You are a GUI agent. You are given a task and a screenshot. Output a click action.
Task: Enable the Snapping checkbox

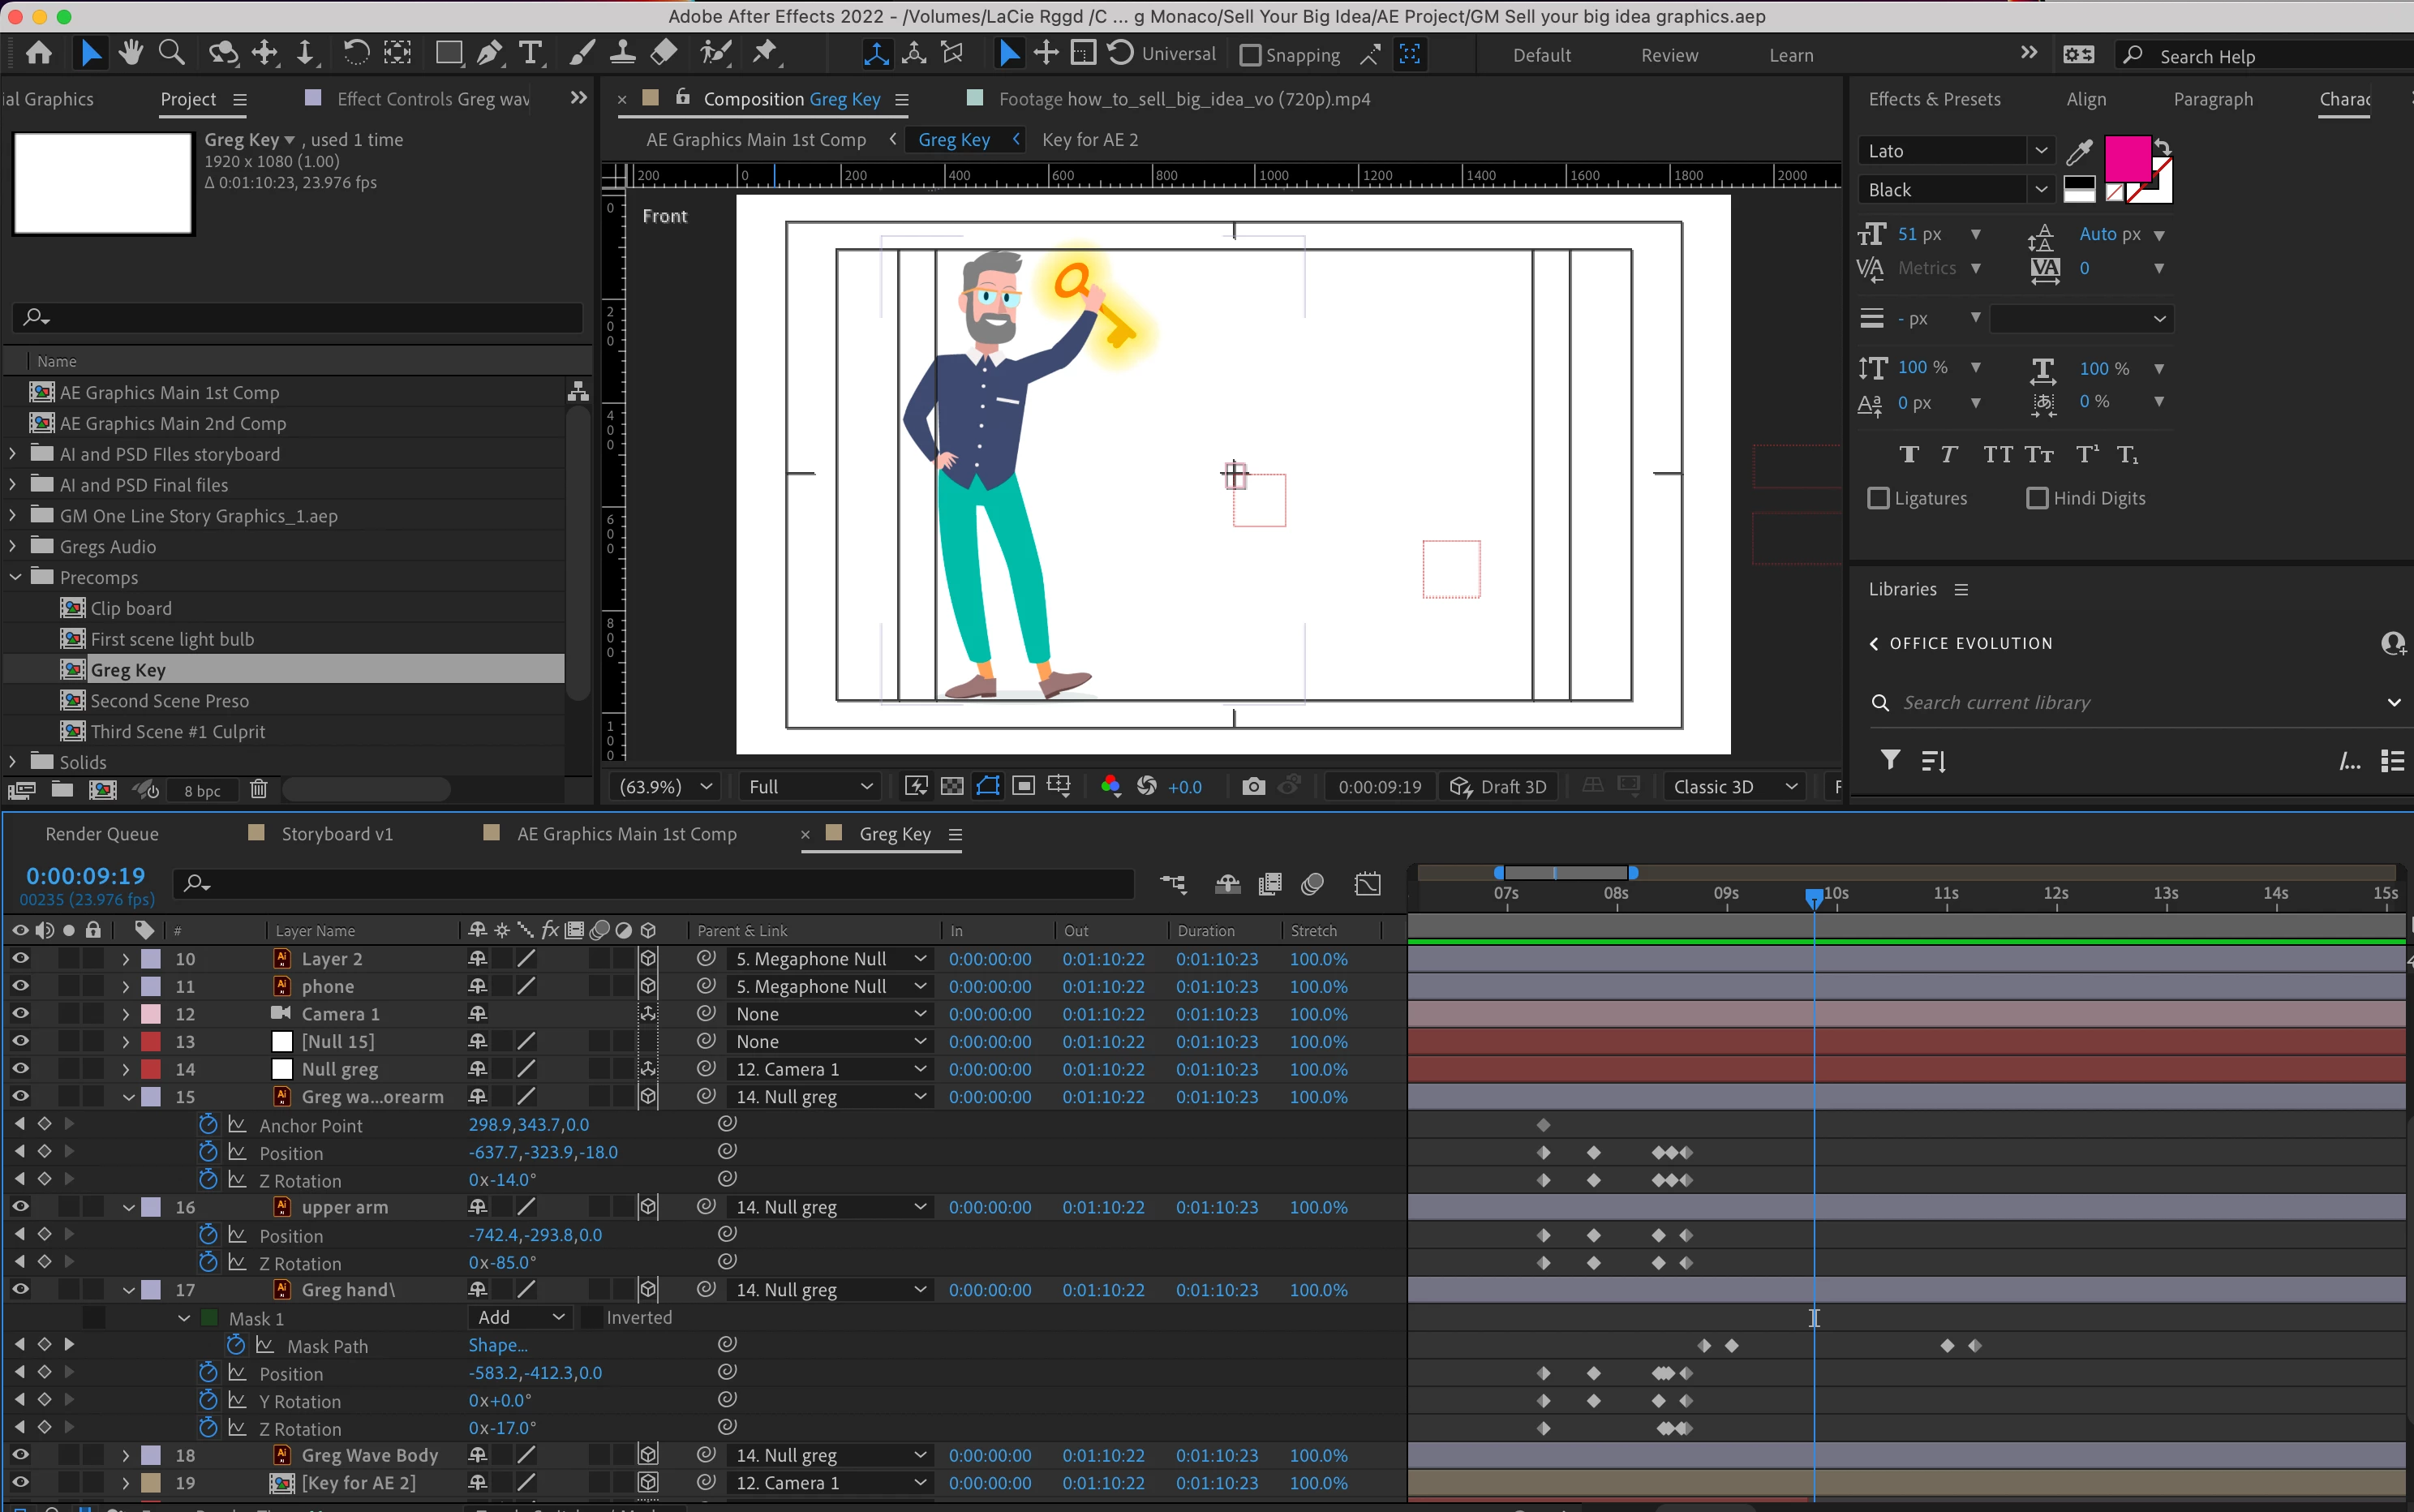1250,56
